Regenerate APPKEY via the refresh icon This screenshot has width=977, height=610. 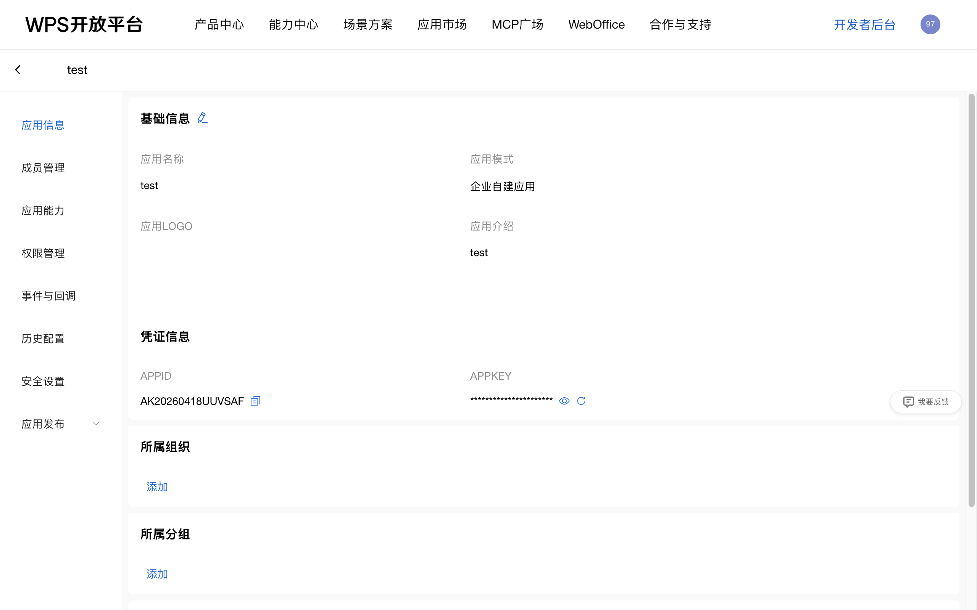(x=581, y=401)
